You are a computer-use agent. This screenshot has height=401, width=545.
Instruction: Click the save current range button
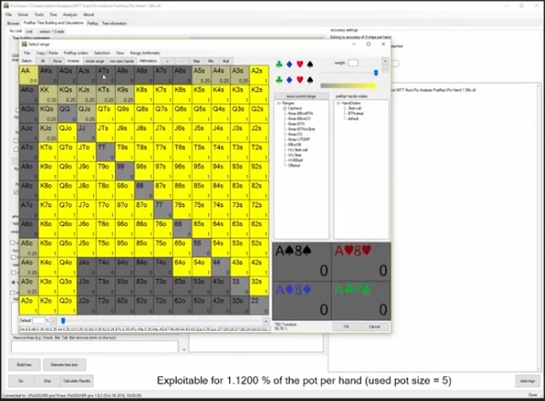(x=301, y=97)
